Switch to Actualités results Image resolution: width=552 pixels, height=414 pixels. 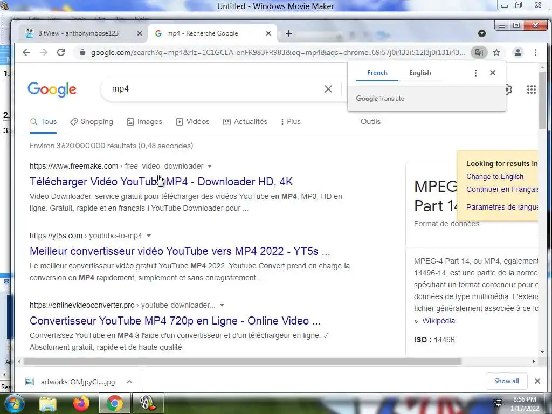point(245,121)
